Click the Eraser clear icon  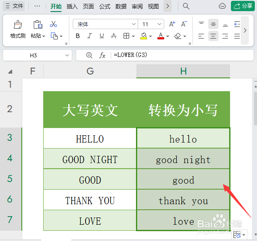178,36
